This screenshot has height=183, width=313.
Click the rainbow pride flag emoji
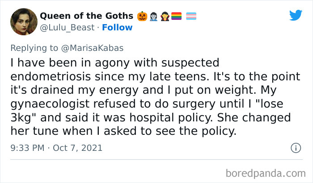click(x=176, y=16)
